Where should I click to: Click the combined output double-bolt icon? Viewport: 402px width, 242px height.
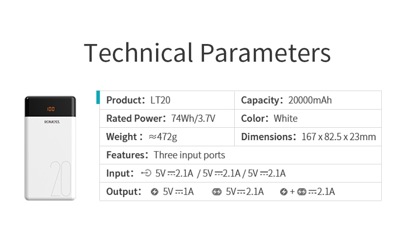tap(302, 192)
